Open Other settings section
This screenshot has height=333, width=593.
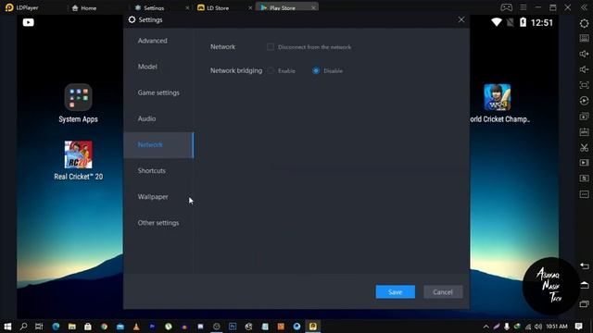(158, 223)
